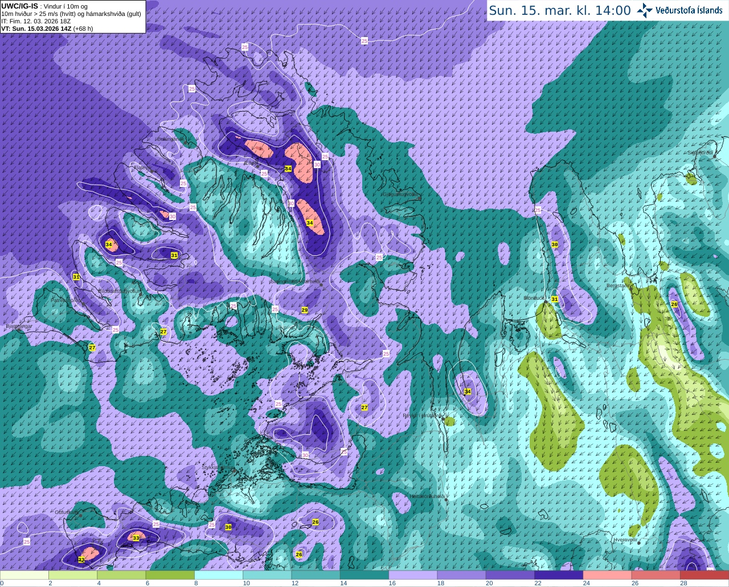Click the Holtavörðuheiði station label
This screenshot has height=587, width=729.
click(427, 496)
